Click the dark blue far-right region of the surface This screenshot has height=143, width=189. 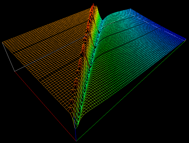168,34
